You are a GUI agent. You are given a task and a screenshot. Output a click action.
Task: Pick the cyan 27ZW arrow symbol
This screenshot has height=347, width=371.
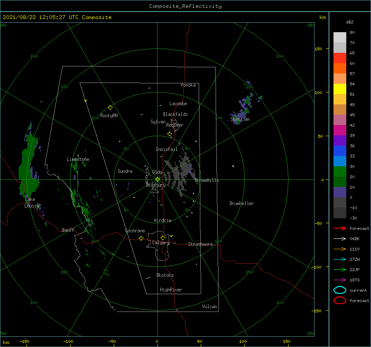[x=340, y=260]
